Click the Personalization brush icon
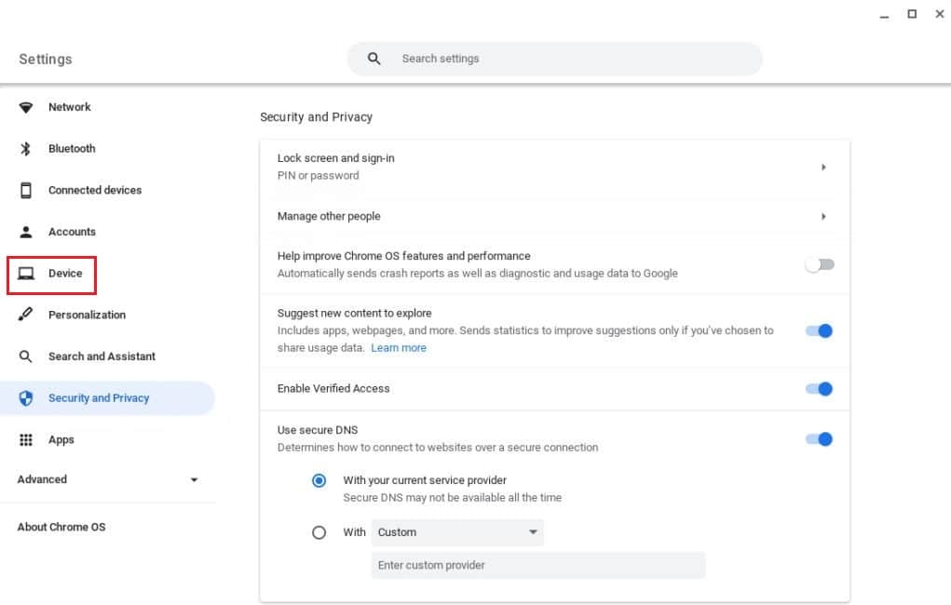The width and height of the screenshot is (951, 605). [x=25, y=314]
